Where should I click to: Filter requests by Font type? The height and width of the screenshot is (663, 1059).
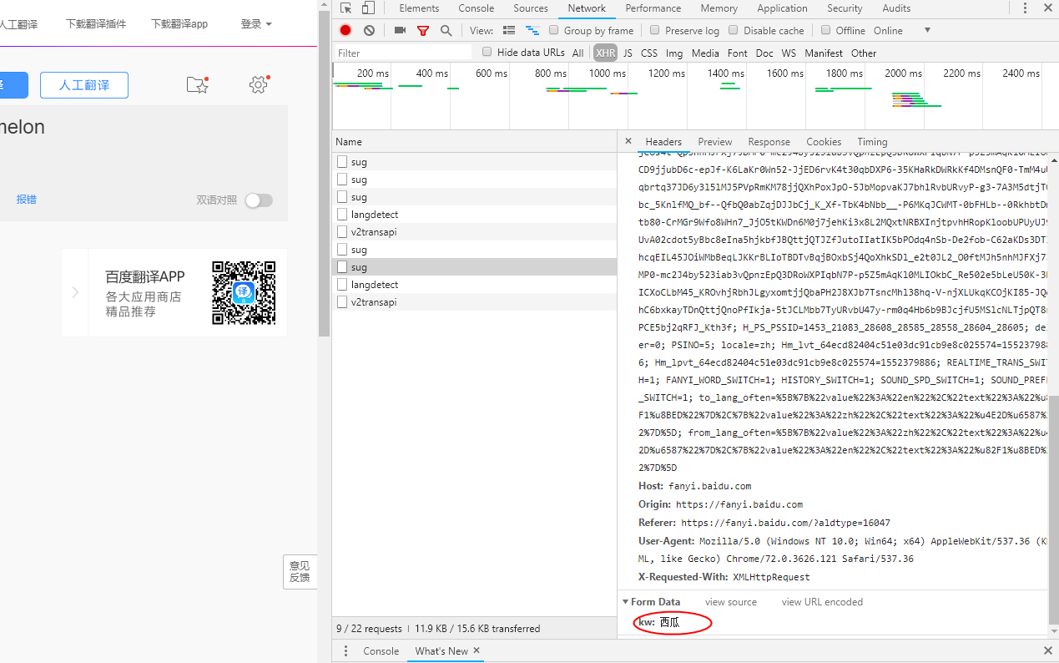(x=738, y=53)
